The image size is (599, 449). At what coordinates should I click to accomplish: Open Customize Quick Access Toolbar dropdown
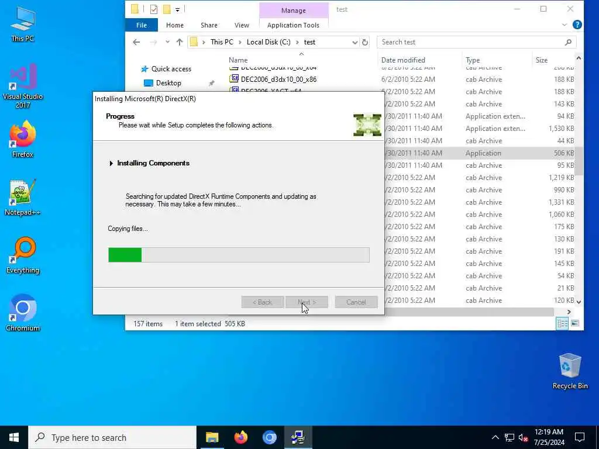pos(178,9)
